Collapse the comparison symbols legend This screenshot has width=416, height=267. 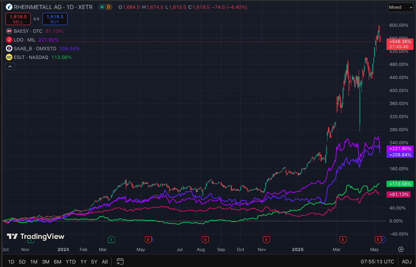tap(10, 67)
